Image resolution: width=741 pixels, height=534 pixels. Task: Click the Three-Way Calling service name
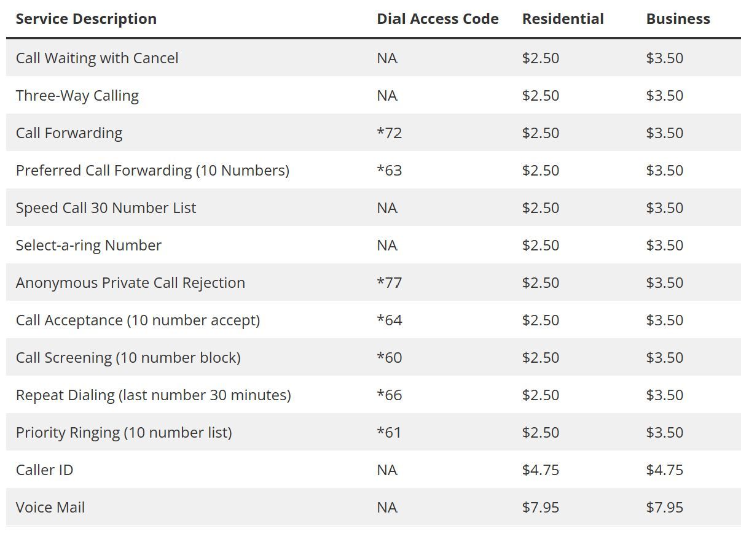pos(77,96)
